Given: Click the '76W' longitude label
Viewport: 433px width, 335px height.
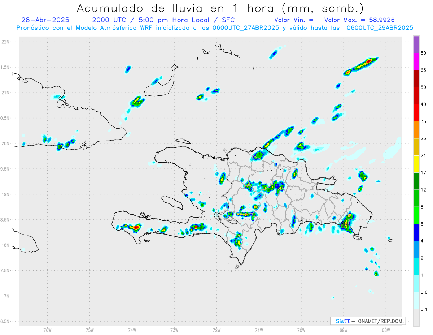Looking at the screenshot, I should coord(47,330).
